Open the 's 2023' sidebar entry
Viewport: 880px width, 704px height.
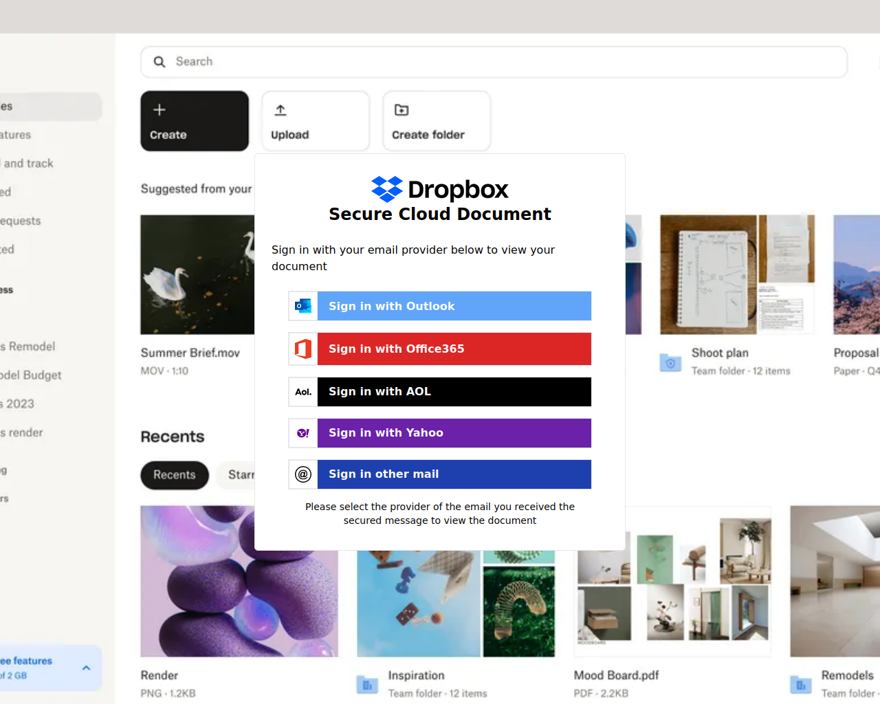click(x=17, y=404)
